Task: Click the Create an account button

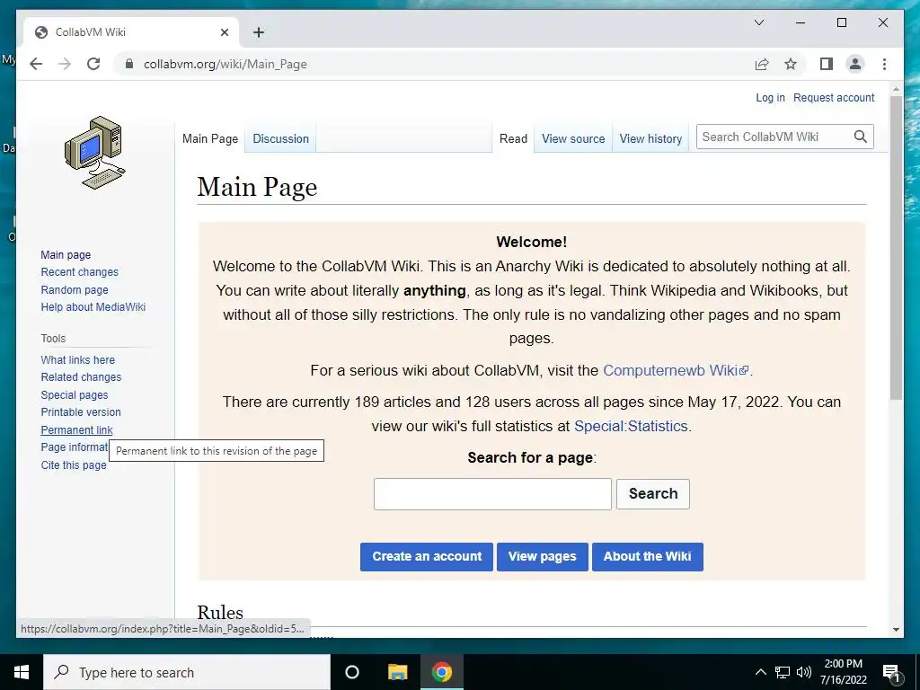Action: (x=427, y=556)
